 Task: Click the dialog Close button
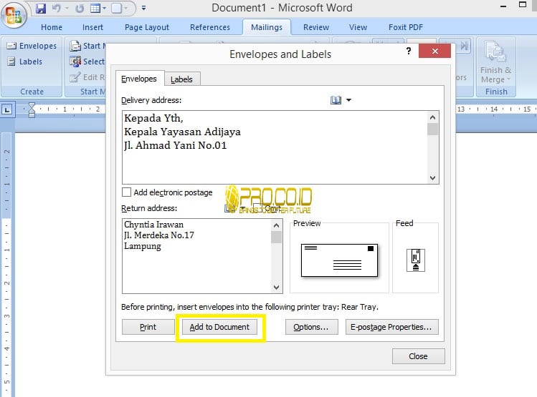pyautogui.click(x=418, y=356)
